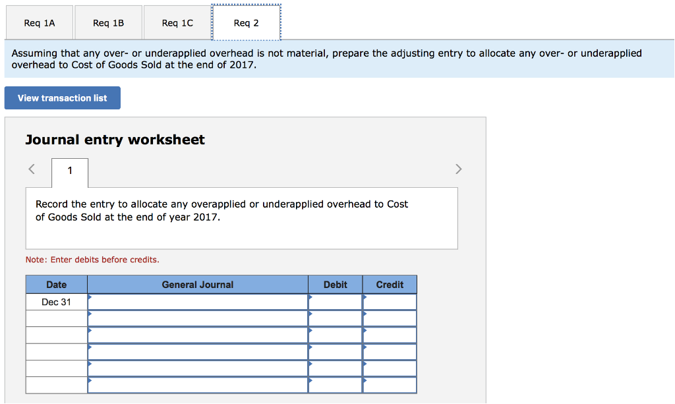Image resolution: width=675 pixels, height=404 pixels.
Task: Switch to the Req 1A tab
Action: click(x=39, y=23)
